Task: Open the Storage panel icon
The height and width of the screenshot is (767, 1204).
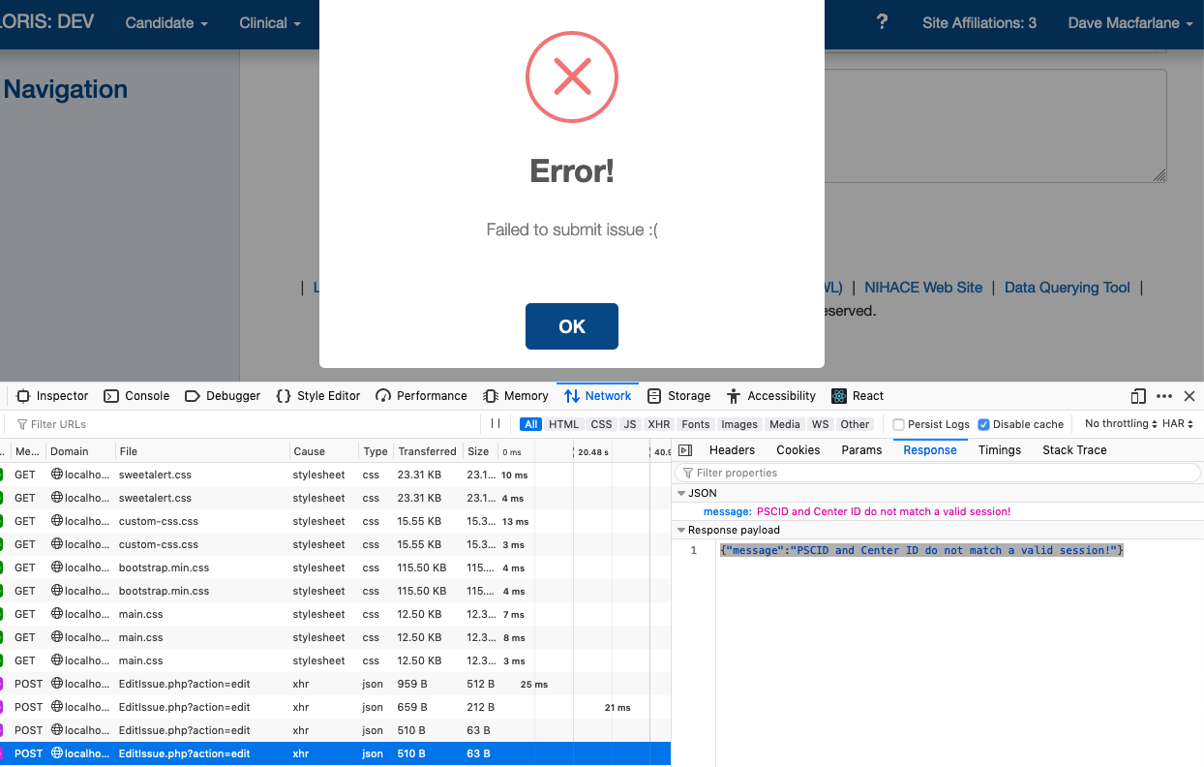Action: (655, 395)
